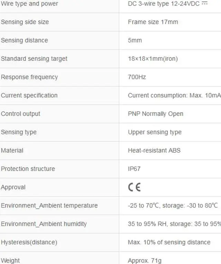221x264 pixels.
Task: Select the 'PNP Normally Open' value
Action: coord(155,114)
